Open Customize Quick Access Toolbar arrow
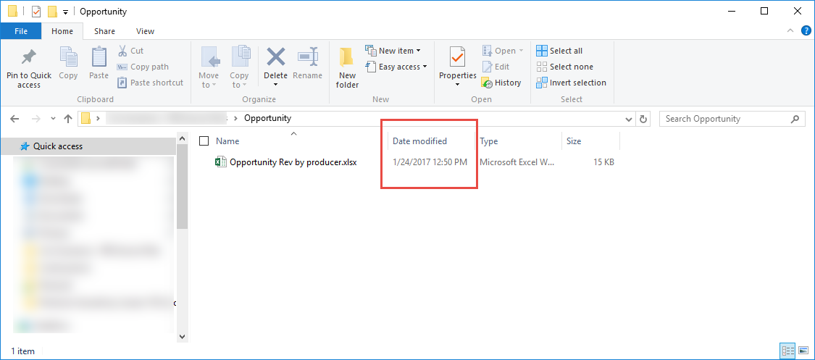 [x=65, y=12]
